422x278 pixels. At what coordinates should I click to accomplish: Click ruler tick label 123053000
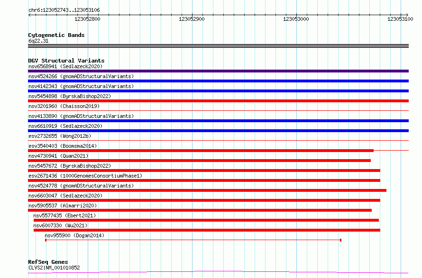click(296, 19)
